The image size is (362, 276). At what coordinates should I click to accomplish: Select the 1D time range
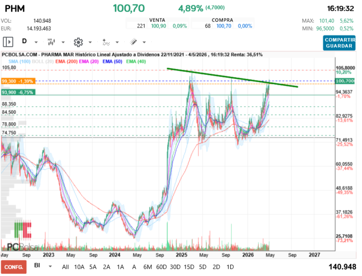pyautogui.click(x=230, y=267)
